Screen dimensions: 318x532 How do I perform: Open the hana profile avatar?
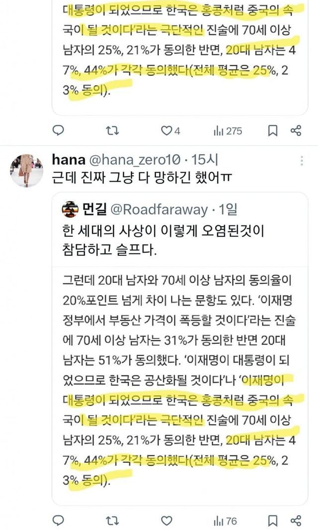(26, 170)
